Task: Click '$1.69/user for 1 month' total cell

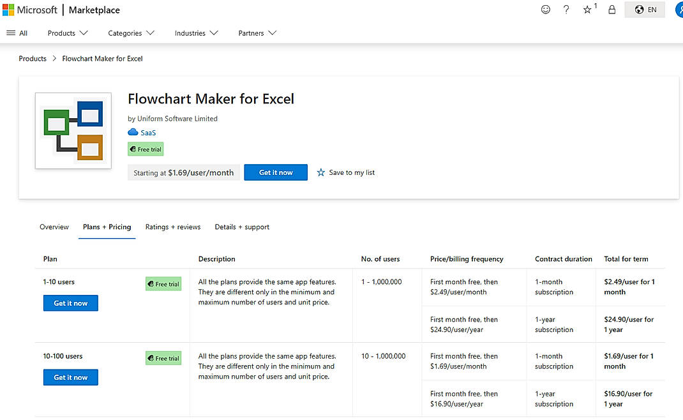Action: click(x=629, y=361)
